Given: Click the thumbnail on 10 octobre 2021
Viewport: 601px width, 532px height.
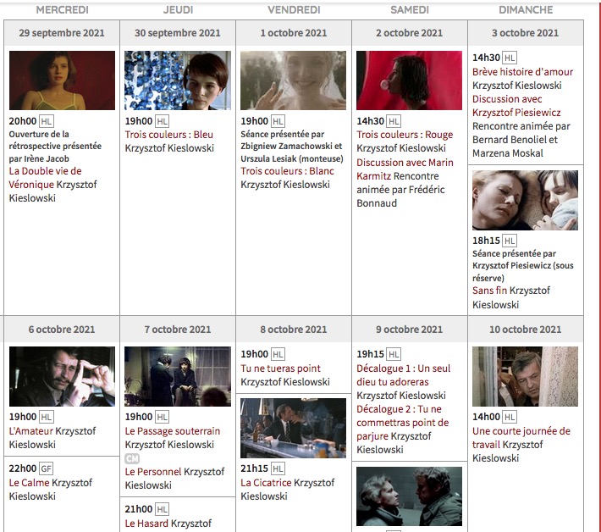Looking at the screenshot, I should pyautogui.click(x=525, y=377).
